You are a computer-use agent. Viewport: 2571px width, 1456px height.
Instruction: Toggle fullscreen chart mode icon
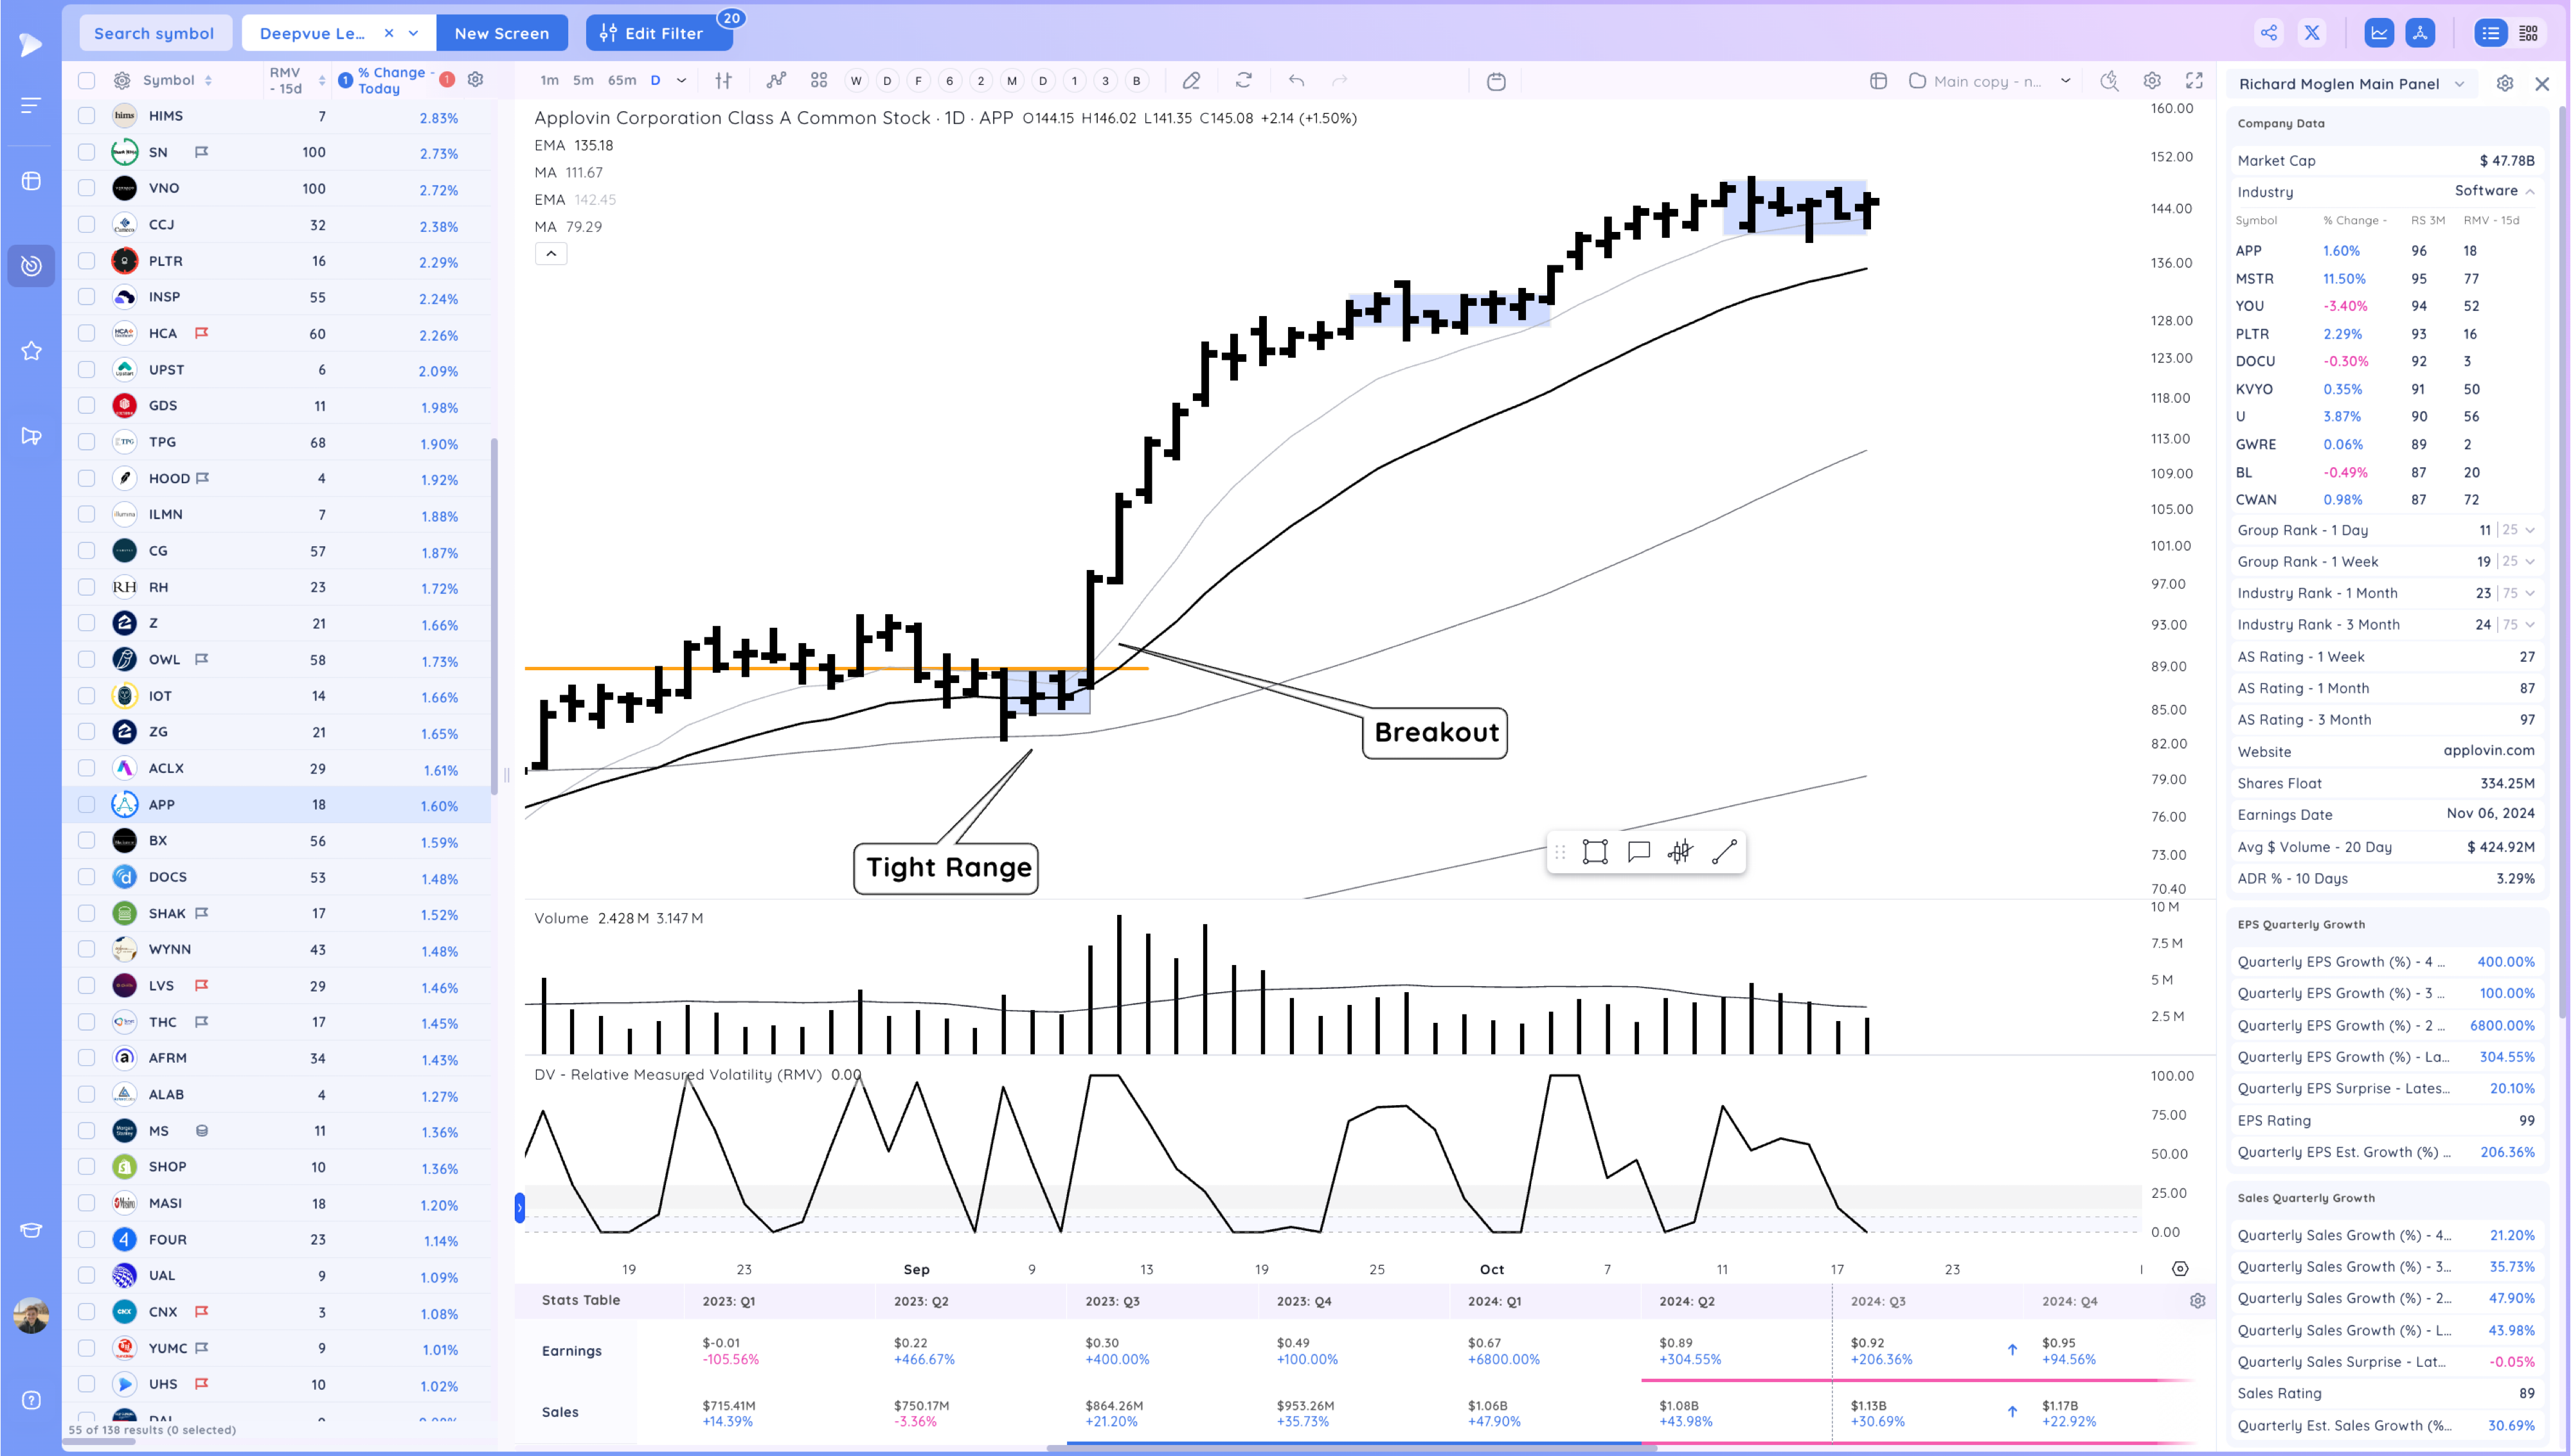point(2194,81)
